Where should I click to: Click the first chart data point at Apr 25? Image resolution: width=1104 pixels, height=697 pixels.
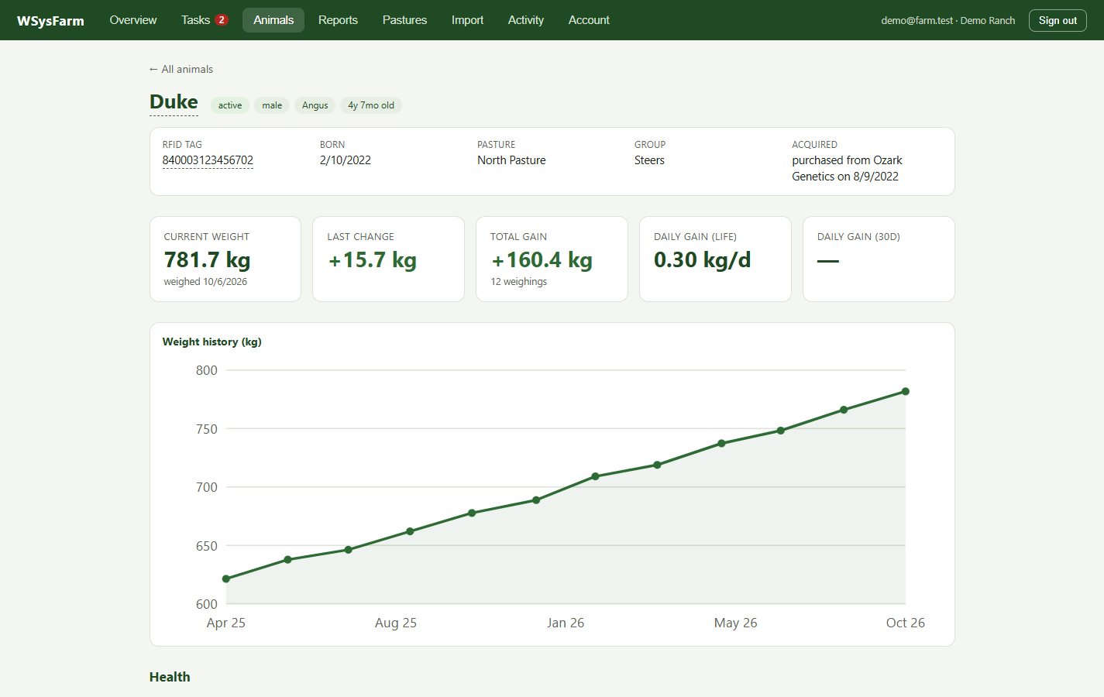pyautogui.click(x=226, y=579)
